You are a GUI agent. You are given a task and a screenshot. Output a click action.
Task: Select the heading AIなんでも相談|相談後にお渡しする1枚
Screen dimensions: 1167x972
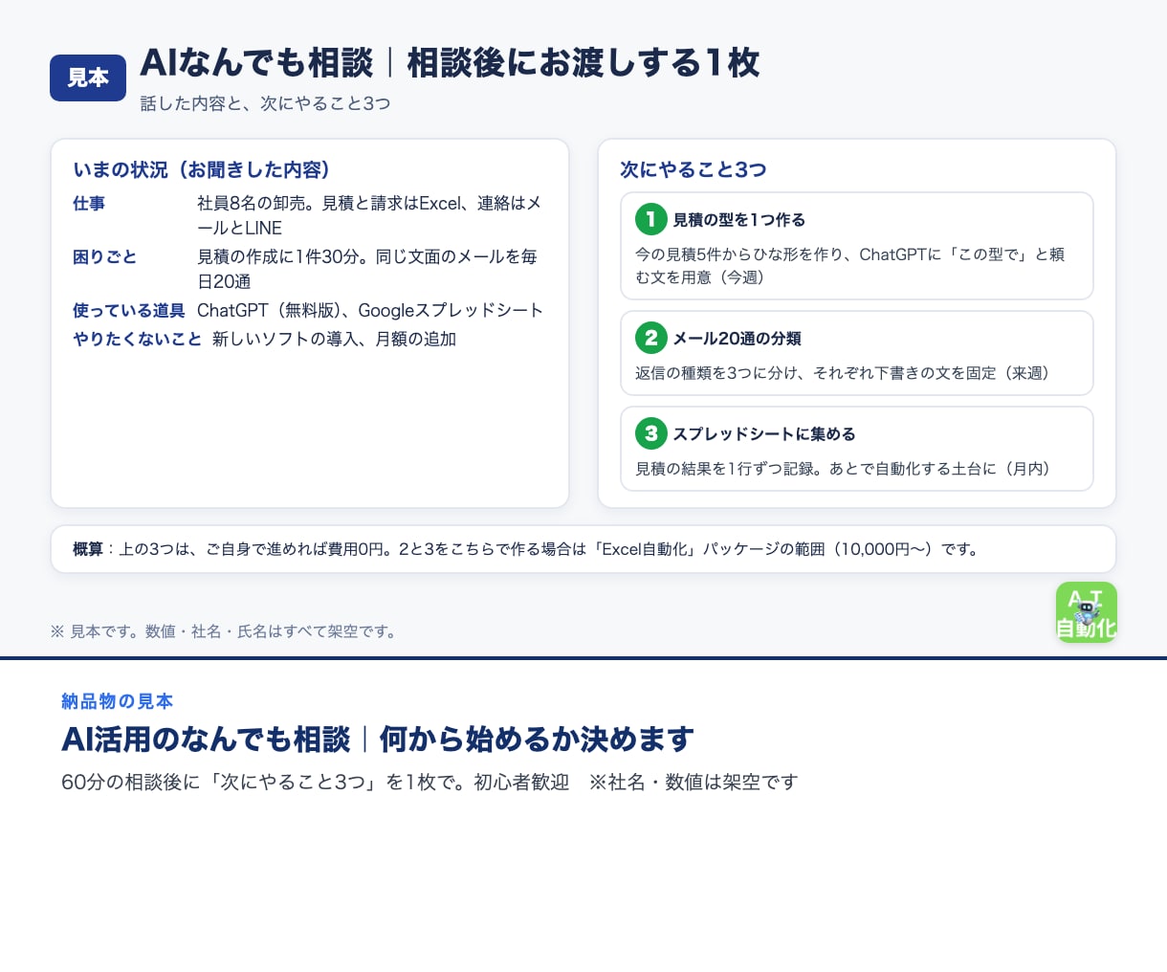450,63
